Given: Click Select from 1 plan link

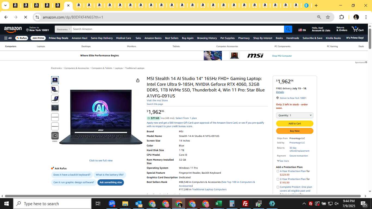Looking at the screenshot, I should (x=186, y=118).
